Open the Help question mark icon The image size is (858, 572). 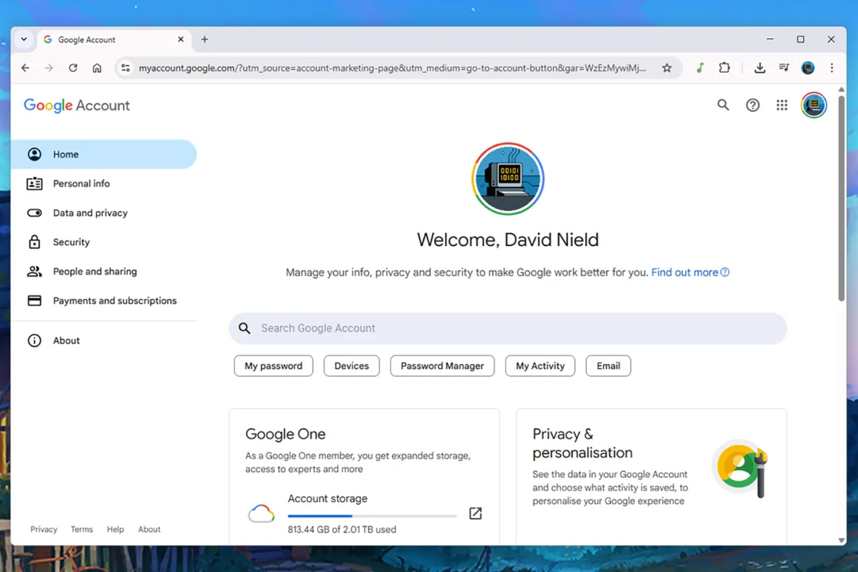[752, 104]
